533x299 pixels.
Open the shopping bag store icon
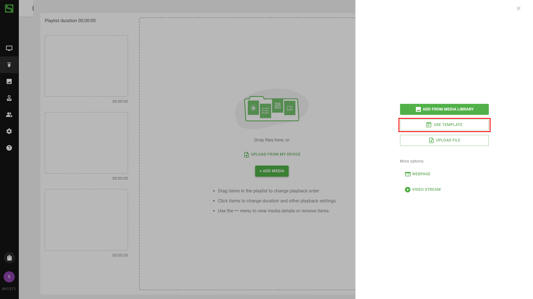click(9, 257)
